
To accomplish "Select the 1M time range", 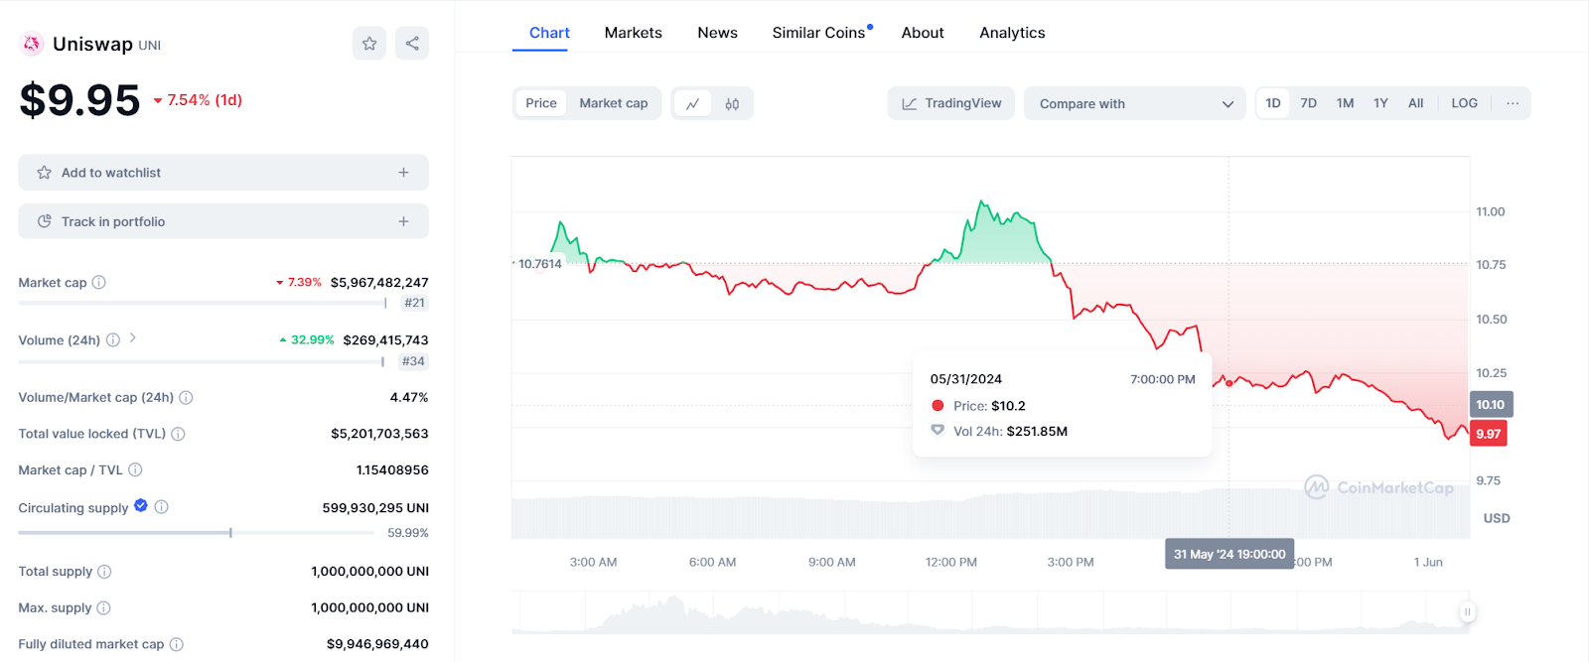I will point(1346,103).
